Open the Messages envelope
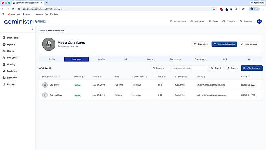266x150 pixels. tap(192, 22)
